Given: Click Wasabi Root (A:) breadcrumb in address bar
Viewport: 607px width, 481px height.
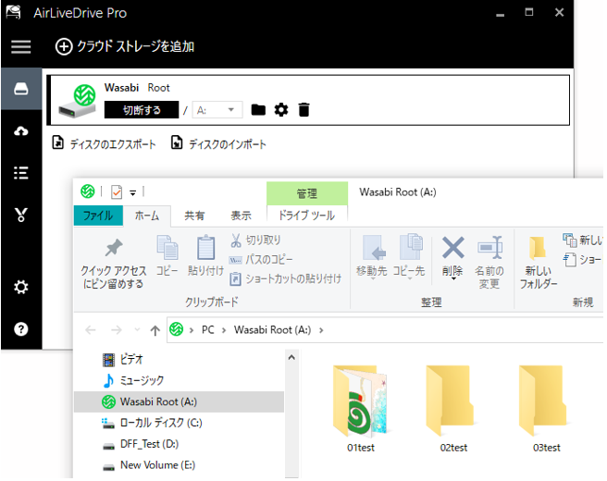Looking at the screenshot, I should coord(272,329).
